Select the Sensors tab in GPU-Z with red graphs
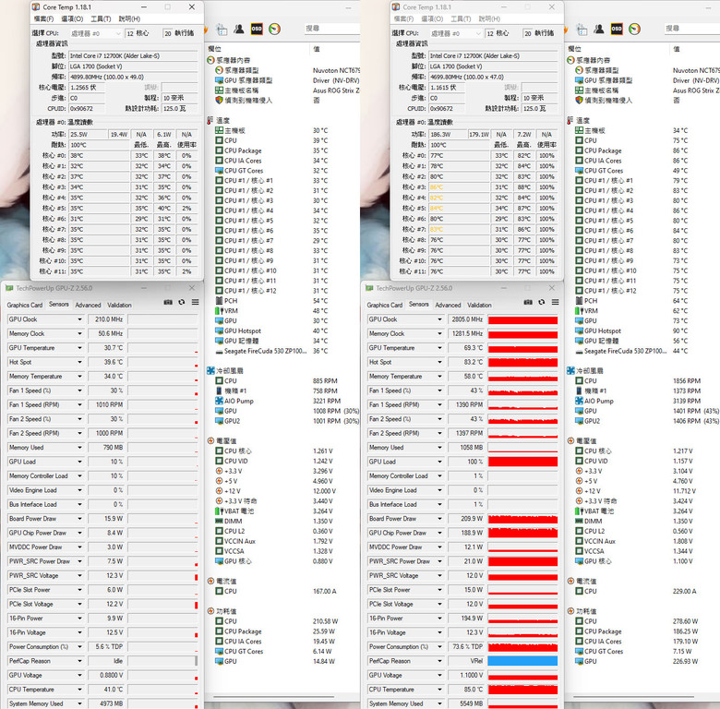The image size is (720, 709). pos(419,305)
